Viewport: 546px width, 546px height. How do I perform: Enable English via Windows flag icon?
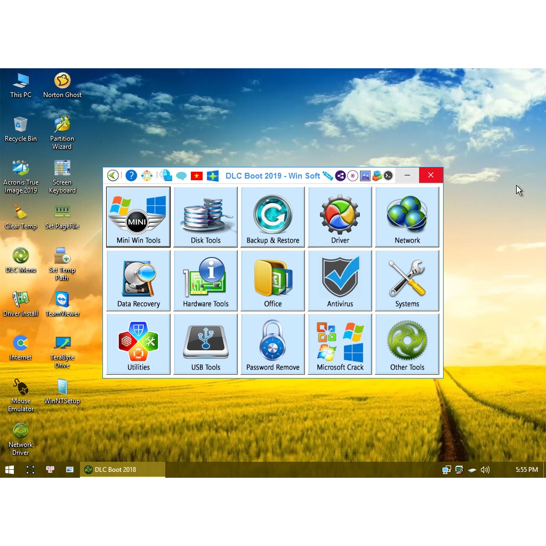pyautogui.click(x=212, y=175)
